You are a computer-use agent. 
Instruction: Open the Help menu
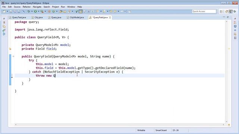[x=80, y=7]
